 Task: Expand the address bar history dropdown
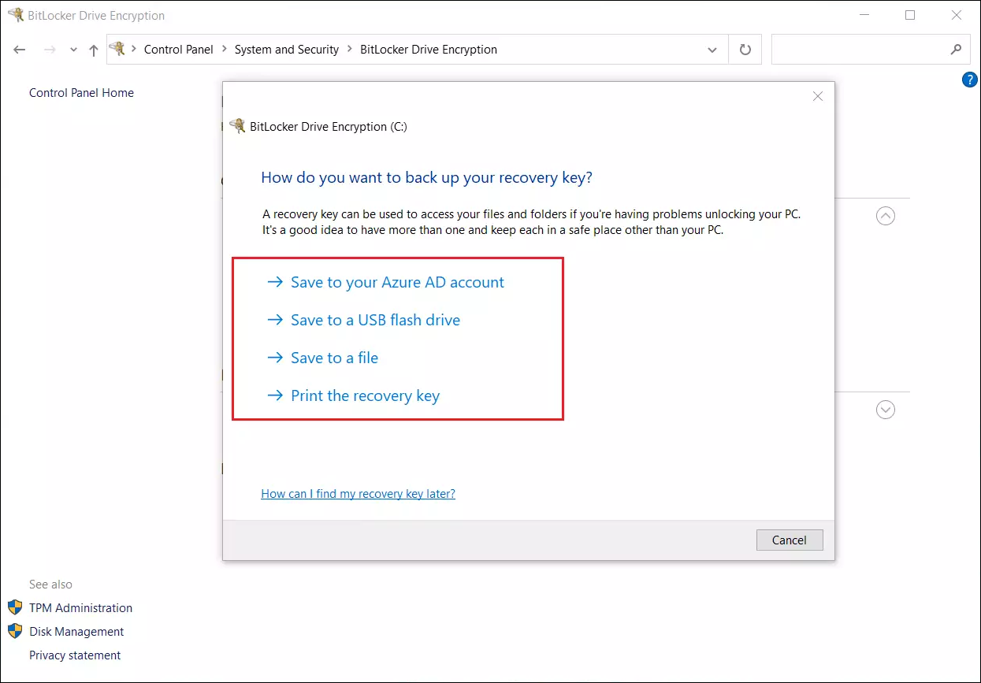[712, 50]
